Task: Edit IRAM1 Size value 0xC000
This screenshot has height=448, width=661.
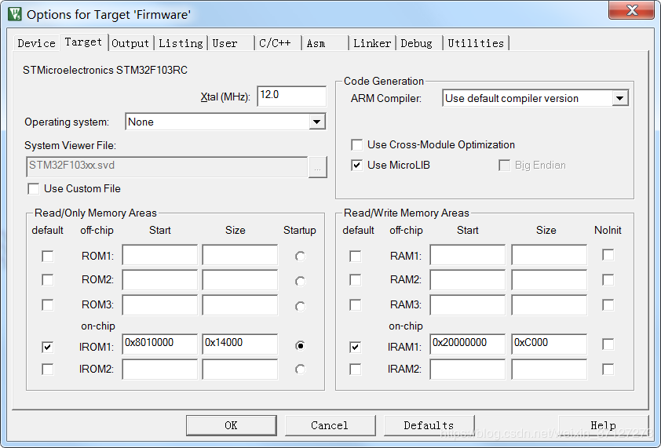Action: 550,344
